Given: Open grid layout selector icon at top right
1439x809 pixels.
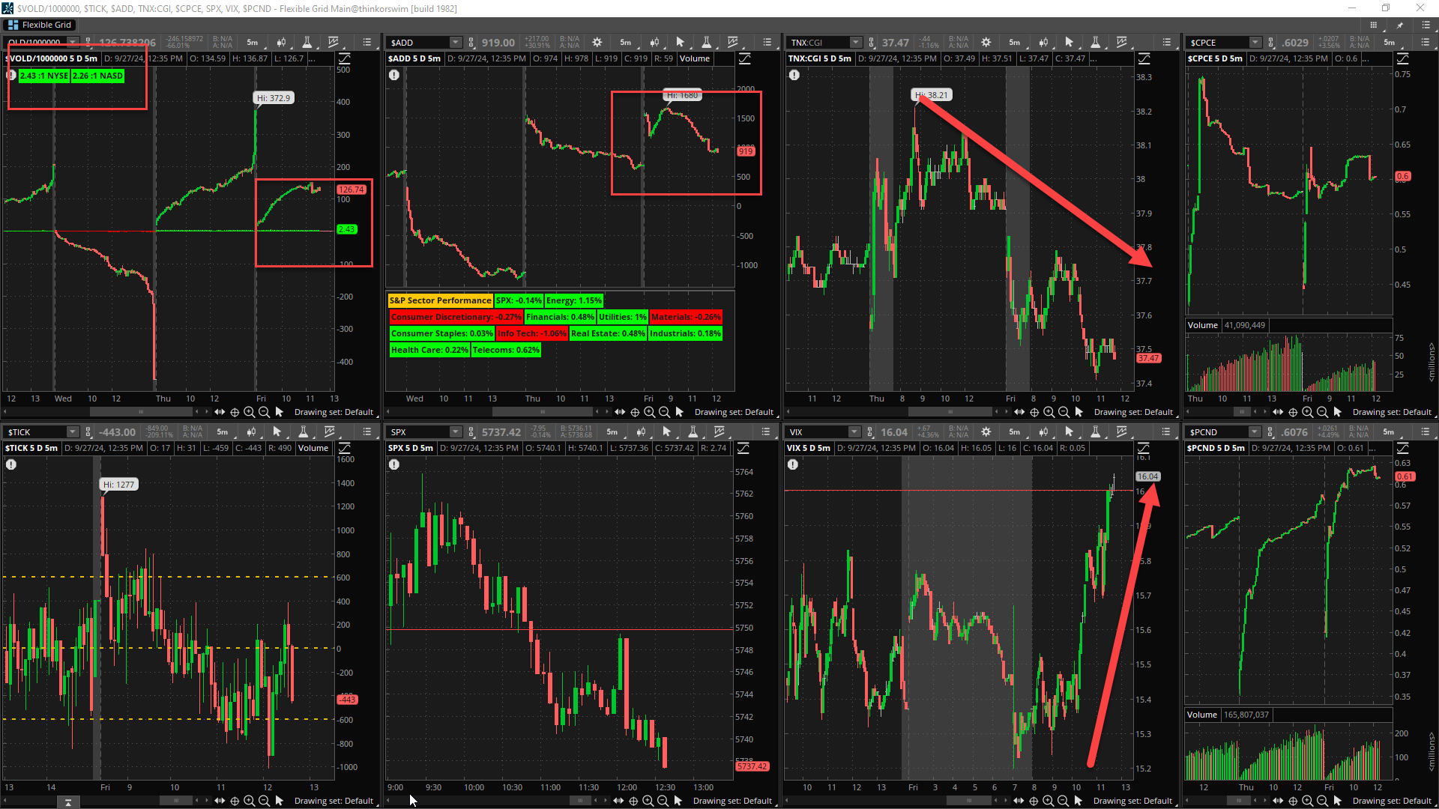Looking at the screenshot, I should (x=1373, y=25).
